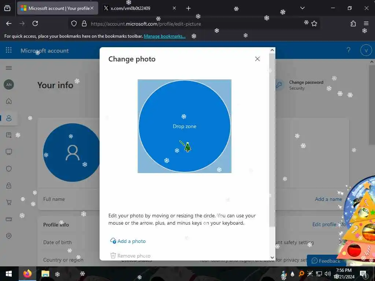Viewport: 375px width, 281px height.
Task: Click the large blue profile picture
Action: coord(72,153)
